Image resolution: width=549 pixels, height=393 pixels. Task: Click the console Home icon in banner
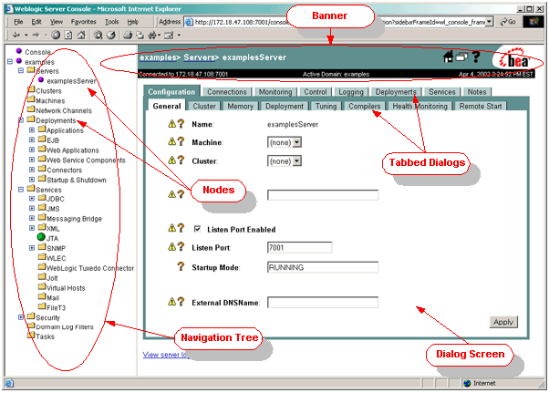(448, 57)
